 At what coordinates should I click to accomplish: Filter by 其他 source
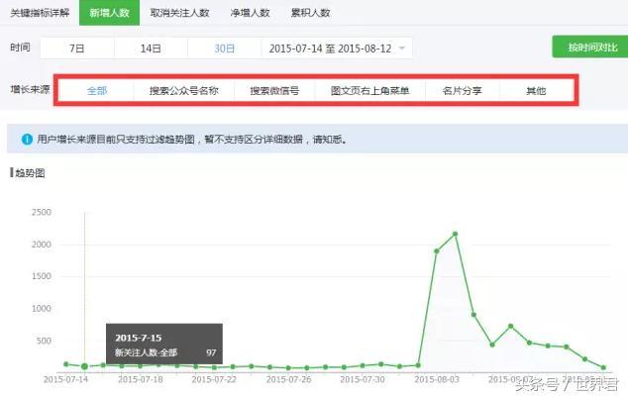point(536,91)
